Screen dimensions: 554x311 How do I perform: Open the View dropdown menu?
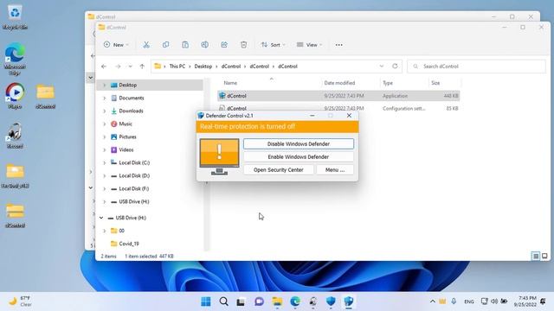(310, 45)
